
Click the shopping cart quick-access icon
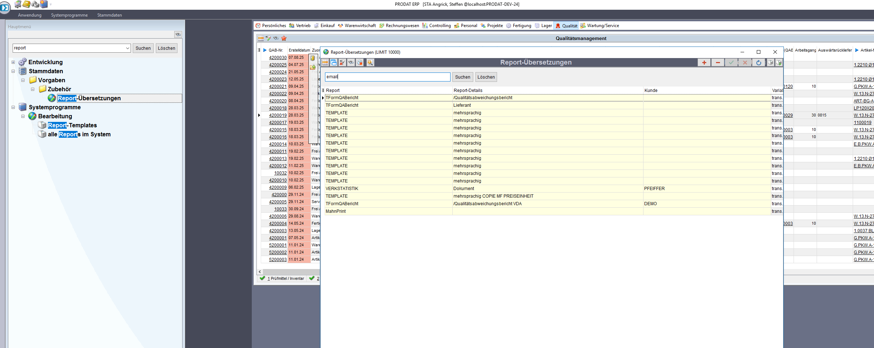[18, 4]
